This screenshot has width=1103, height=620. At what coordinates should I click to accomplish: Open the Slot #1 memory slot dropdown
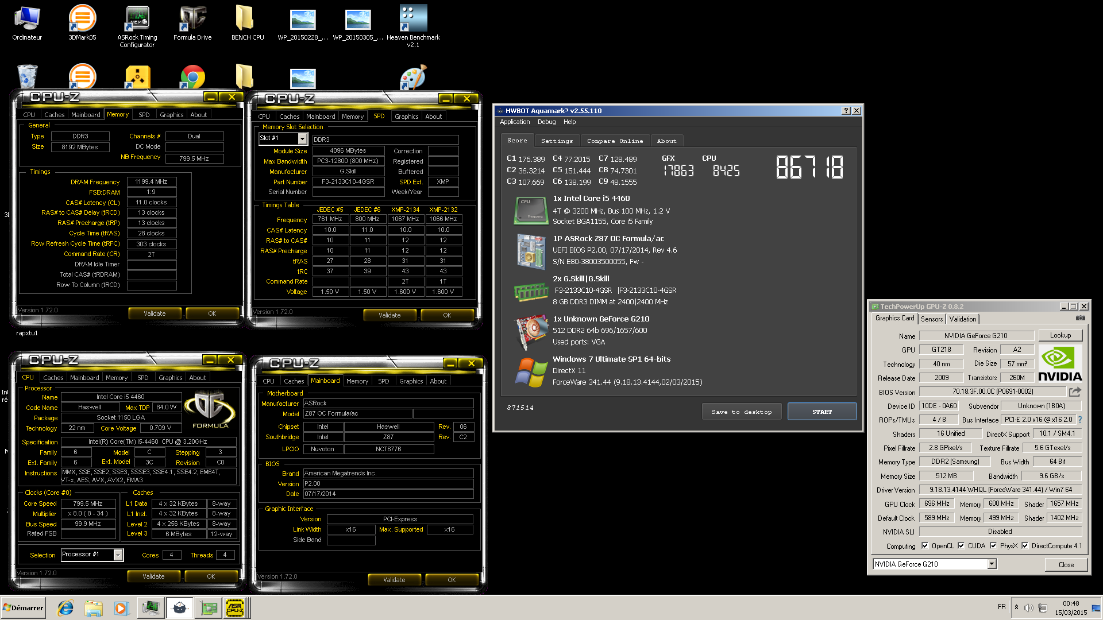tap(302, 138)
